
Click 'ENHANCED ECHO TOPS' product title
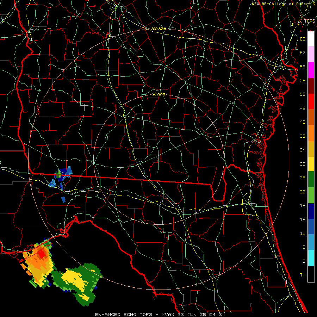124,315
